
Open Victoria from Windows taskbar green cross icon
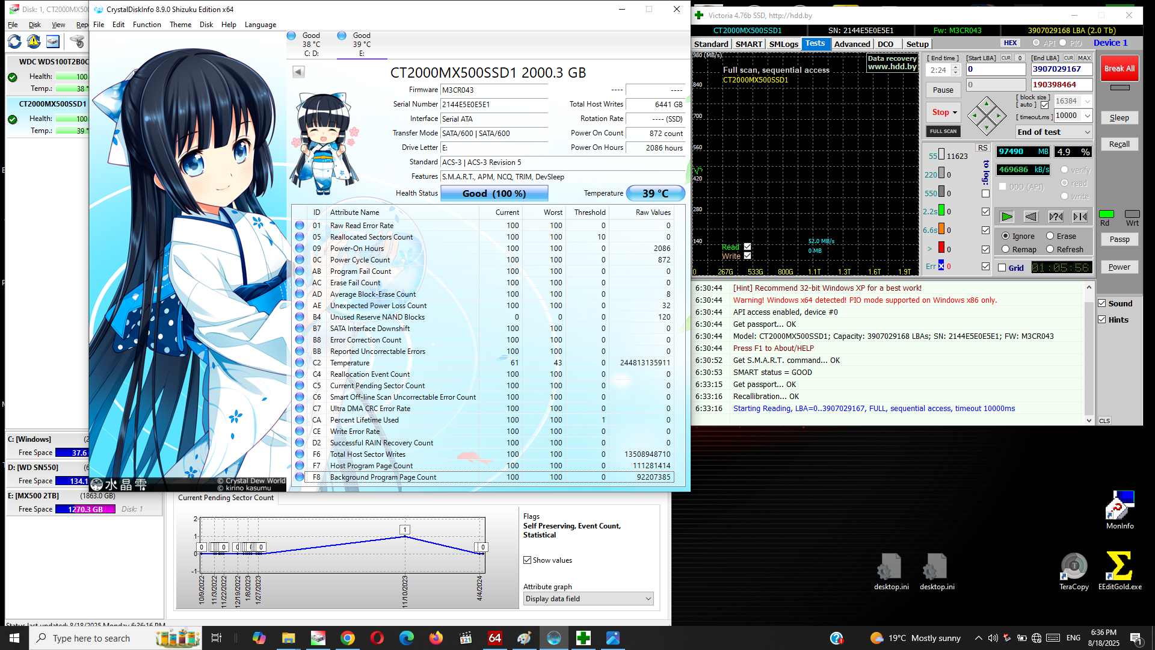point(583,638)
